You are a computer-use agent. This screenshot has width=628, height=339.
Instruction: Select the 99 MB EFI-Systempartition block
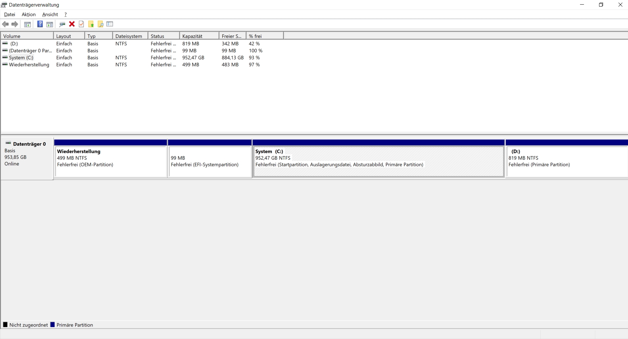coord(210,162)
